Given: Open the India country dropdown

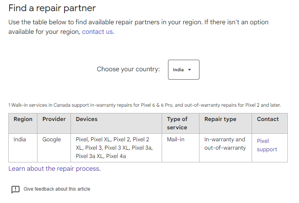Looking at the screenshot, I should coord(184,70).
